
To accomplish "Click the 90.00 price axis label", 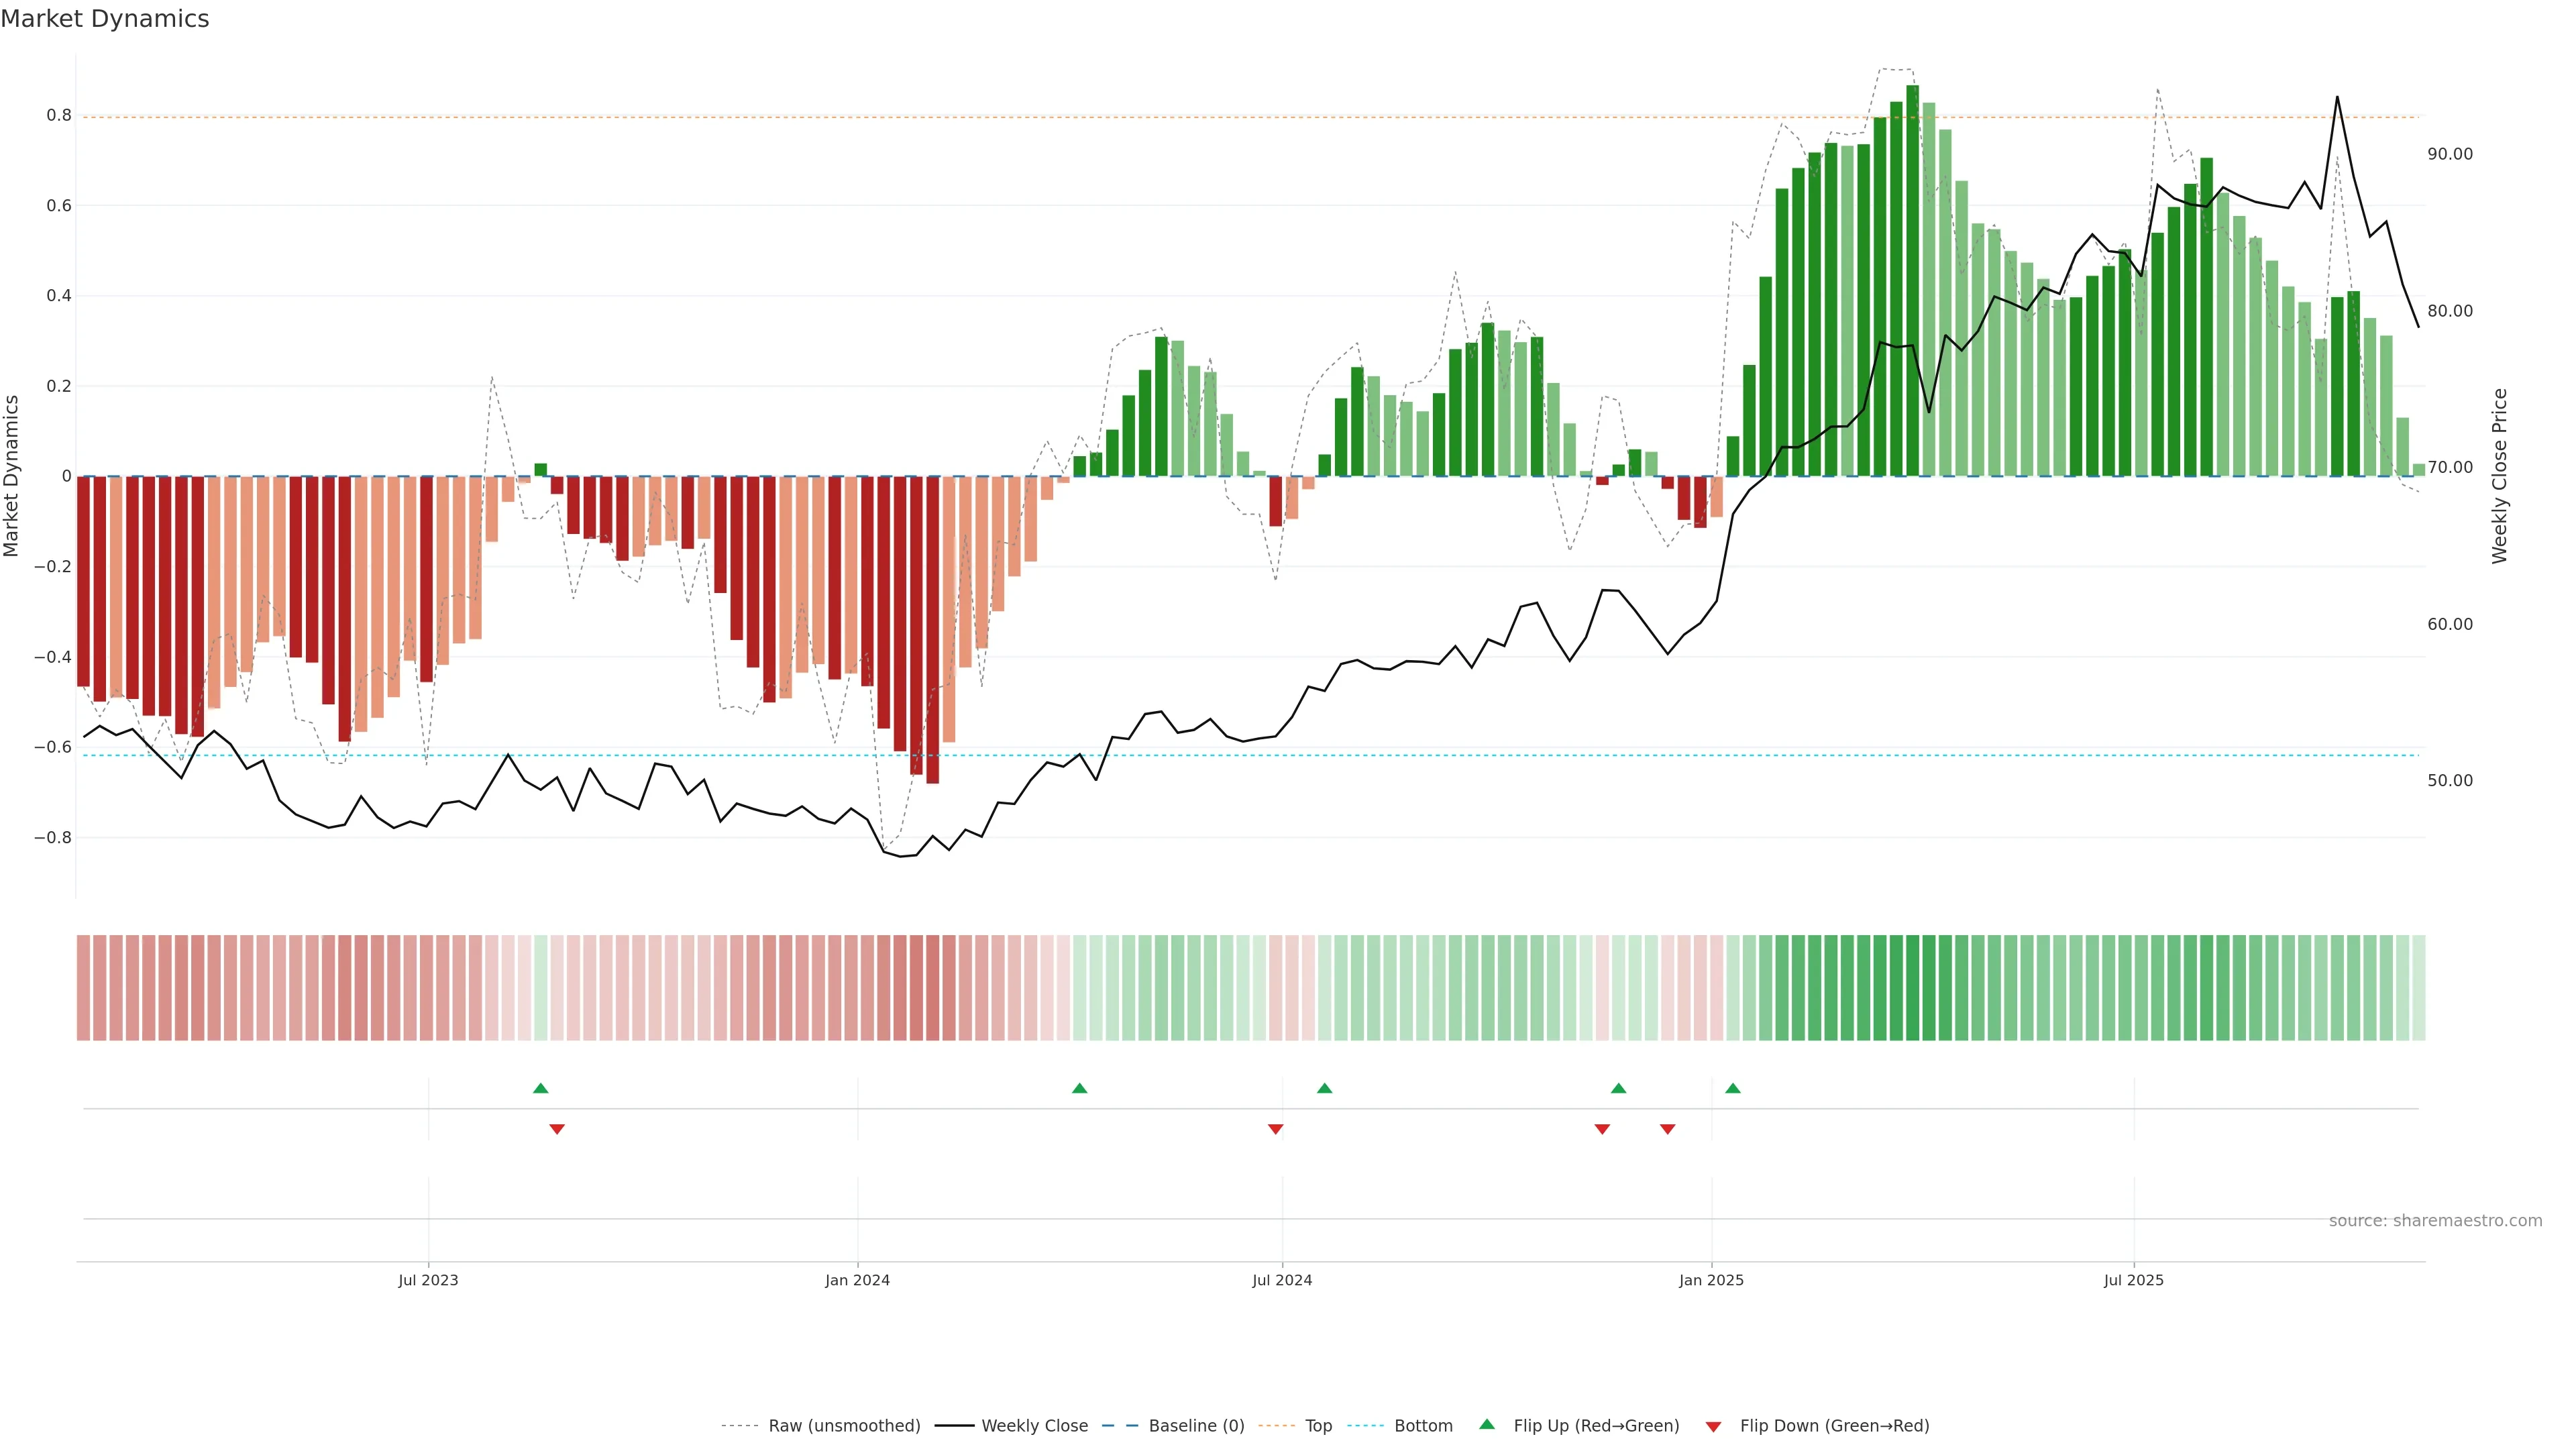I will [x=2449, y=154].
